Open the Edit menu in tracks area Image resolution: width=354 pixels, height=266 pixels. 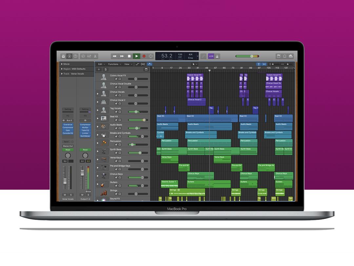pyautogui.click(x=101, y=64)
